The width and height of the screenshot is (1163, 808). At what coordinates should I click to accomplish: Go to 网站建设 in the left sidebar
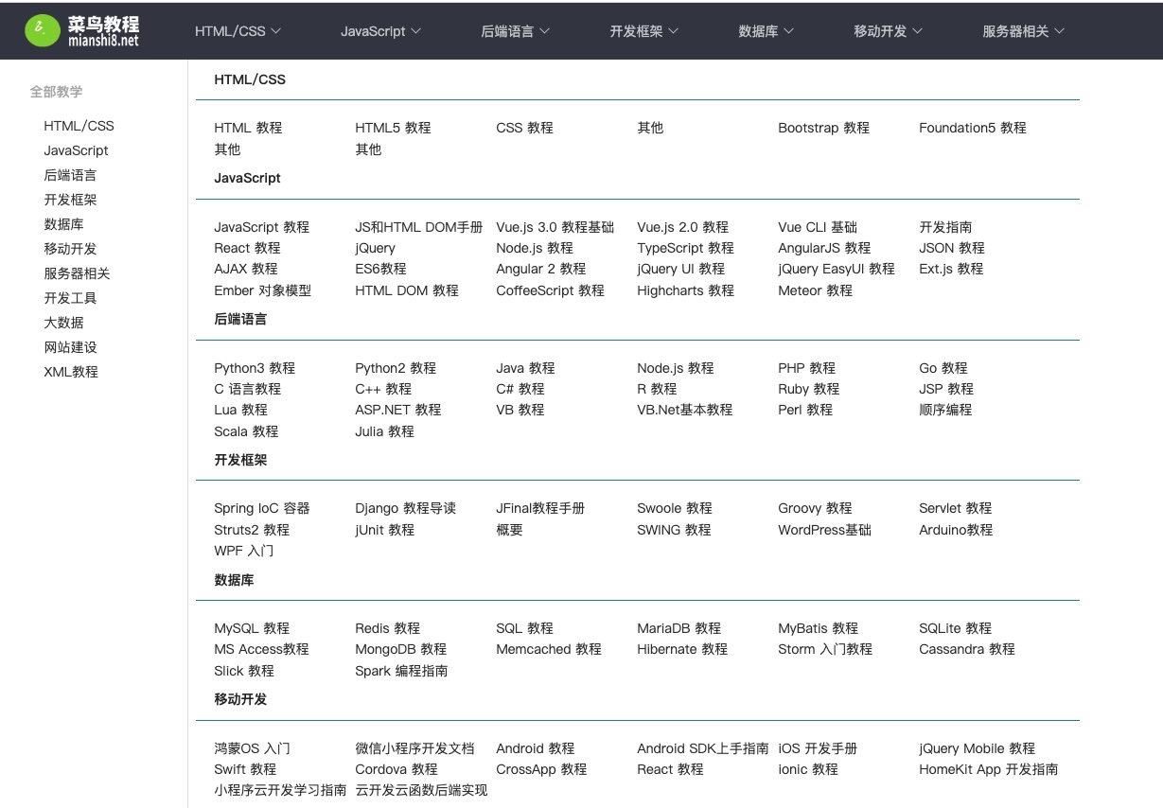coord(70,347)
